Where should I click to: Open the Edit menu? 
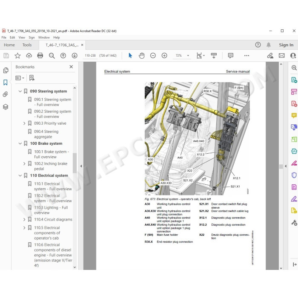pyautogui.click(x=12, y=37)
